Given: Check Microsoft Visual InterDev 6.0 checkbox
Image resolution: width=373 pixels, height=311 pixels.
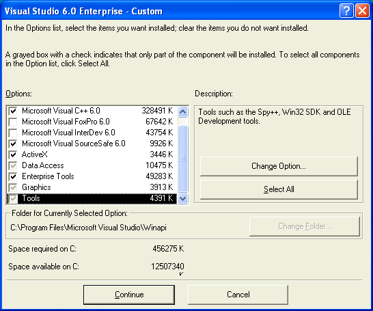Looking at the screenshot, I should [x=13, y=133].
